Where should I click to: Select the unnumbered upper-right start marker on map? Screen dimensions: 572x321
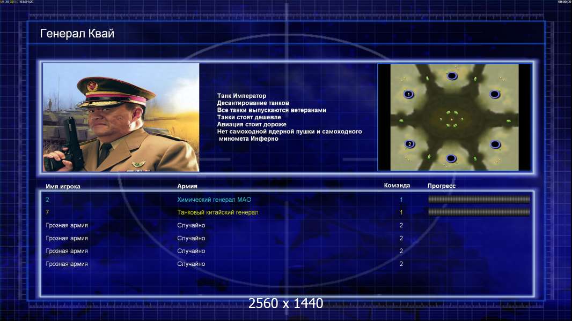point(495,94)
